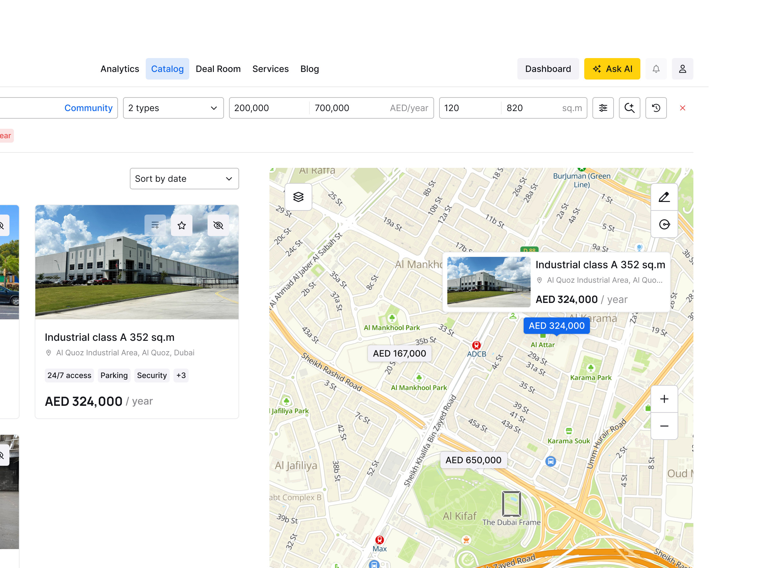Open map layers button
Viewport: 759px width, 568px height.
click(x=298, y=197)
